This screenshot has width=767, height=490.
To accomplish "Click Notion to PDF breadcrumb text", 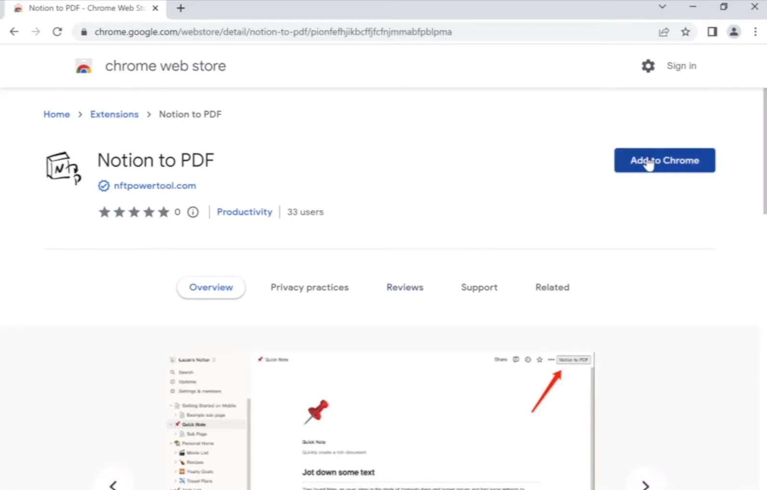I will pos(190,114).
